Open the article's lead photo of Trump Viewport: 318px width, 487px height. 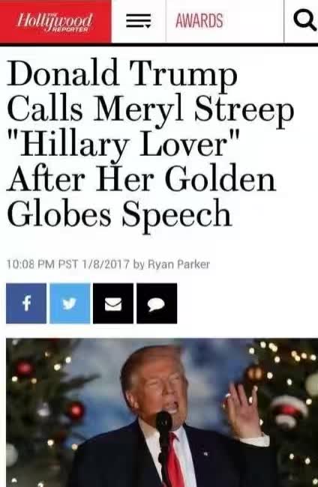[162, 413]
